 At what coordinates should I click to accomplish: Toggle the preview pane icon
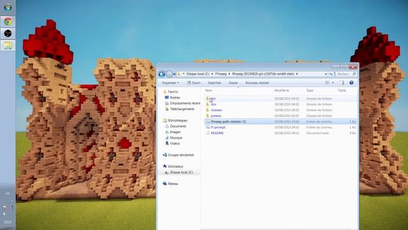(x=342, y=82)
